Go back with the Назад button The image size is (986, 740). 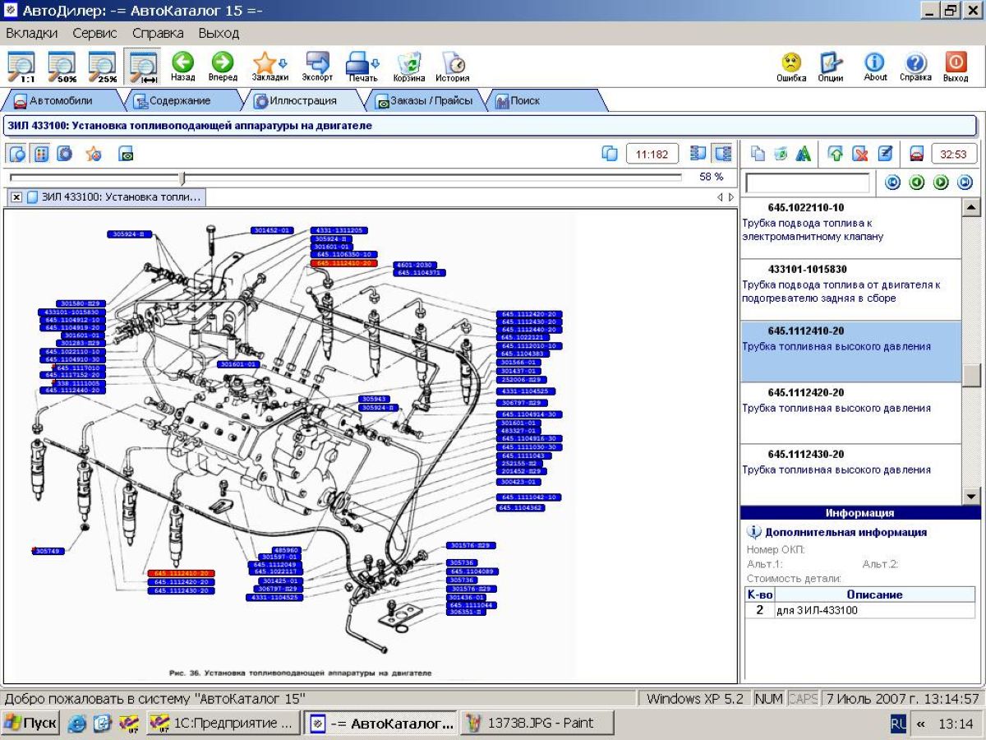tap(183, 67)
